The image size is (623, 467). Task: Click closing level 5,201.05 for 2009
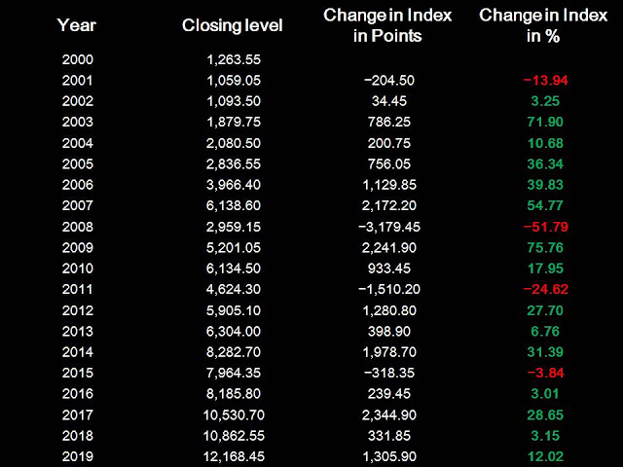pyautogui.click(x=234, y=248)
